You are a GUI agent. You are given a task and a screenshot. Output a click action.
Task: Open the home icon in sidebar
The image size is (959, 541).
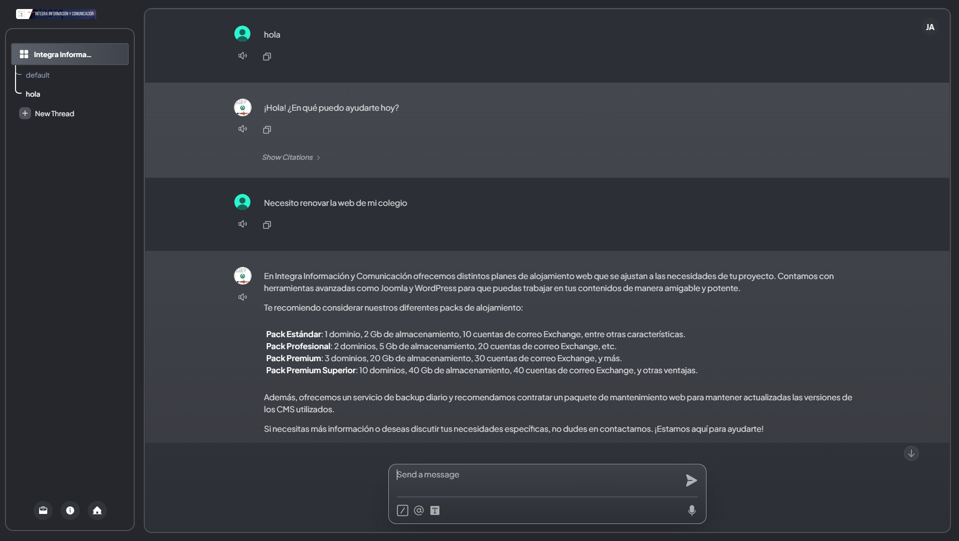pyautogui.click(x=97, y=510)
